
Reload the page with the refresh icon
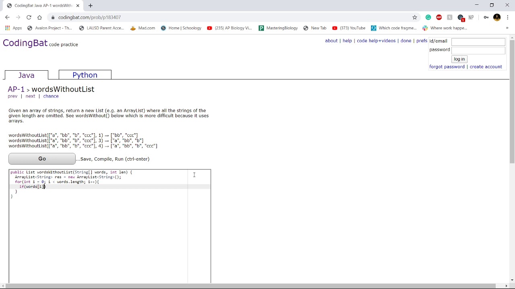(29, 17)
